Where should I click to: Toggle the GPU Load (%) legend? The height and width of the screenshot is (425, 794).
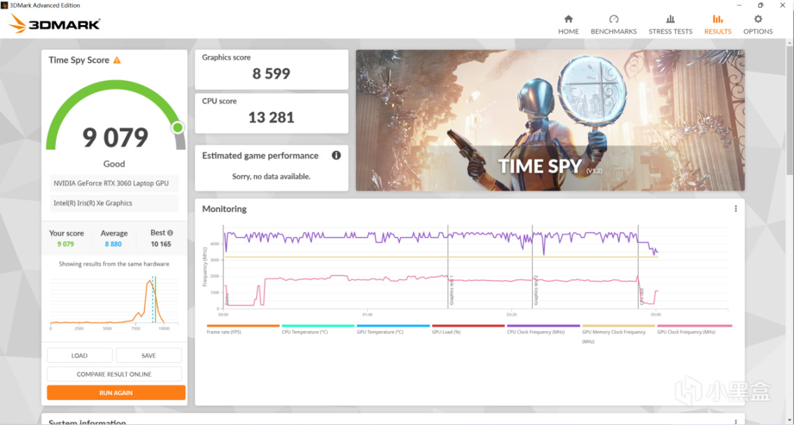pyautogui.click(x=468, y=330)
